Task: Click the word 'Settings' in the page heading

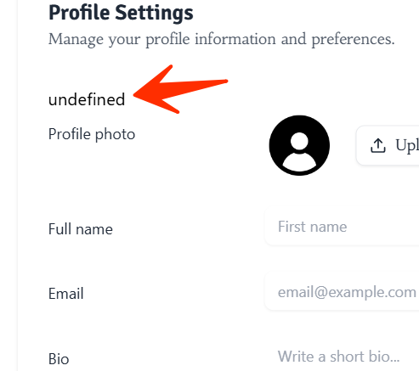Action: 155,14
